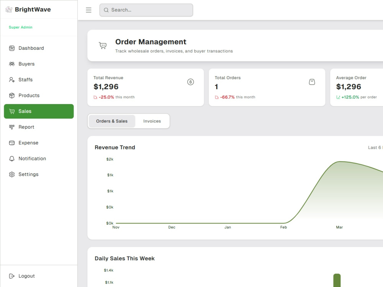Click the Logout door icon

[12, 276]
